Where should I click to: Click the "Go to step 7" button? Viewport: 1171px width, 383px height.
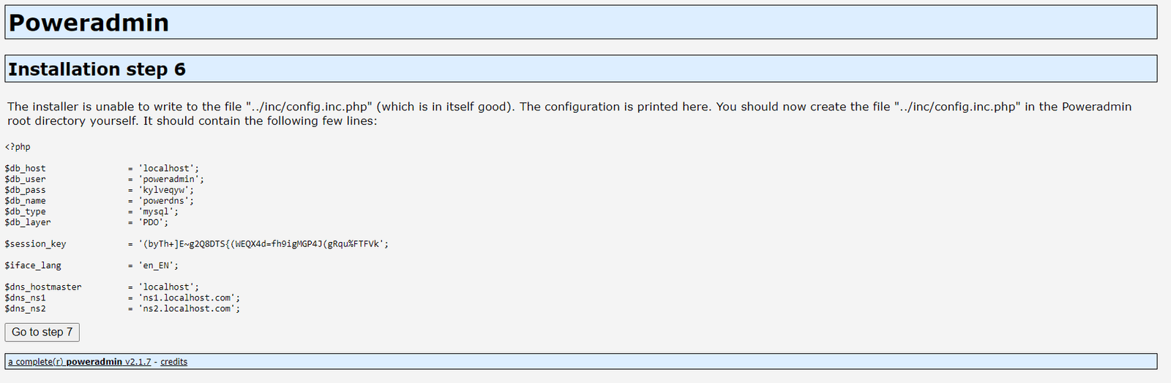pos(42,332)
